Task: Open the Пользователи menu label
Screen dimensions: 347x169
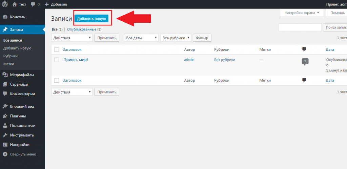Action: pyautogui.click(x=23, y=125)
